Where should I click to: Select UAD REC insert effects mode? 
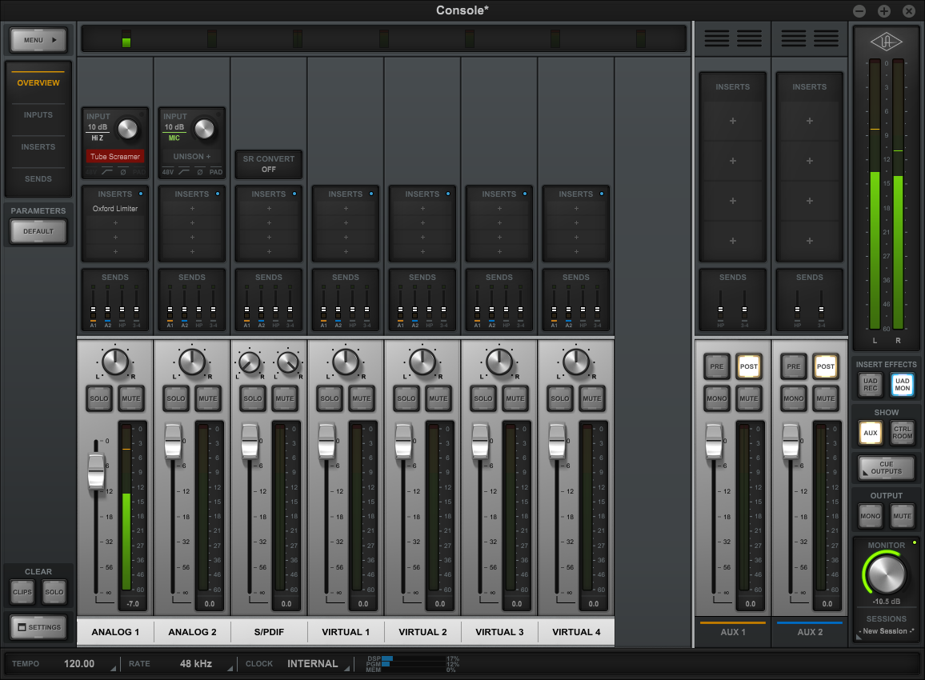(871, 385)
